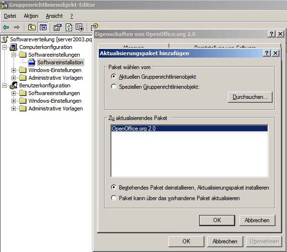Image resolution: width=287 pixels, height=252 pixels.
Task: Select the Speziellen Gruppenrichtlinienobjekt radio button
Action: tap(114, 86)
